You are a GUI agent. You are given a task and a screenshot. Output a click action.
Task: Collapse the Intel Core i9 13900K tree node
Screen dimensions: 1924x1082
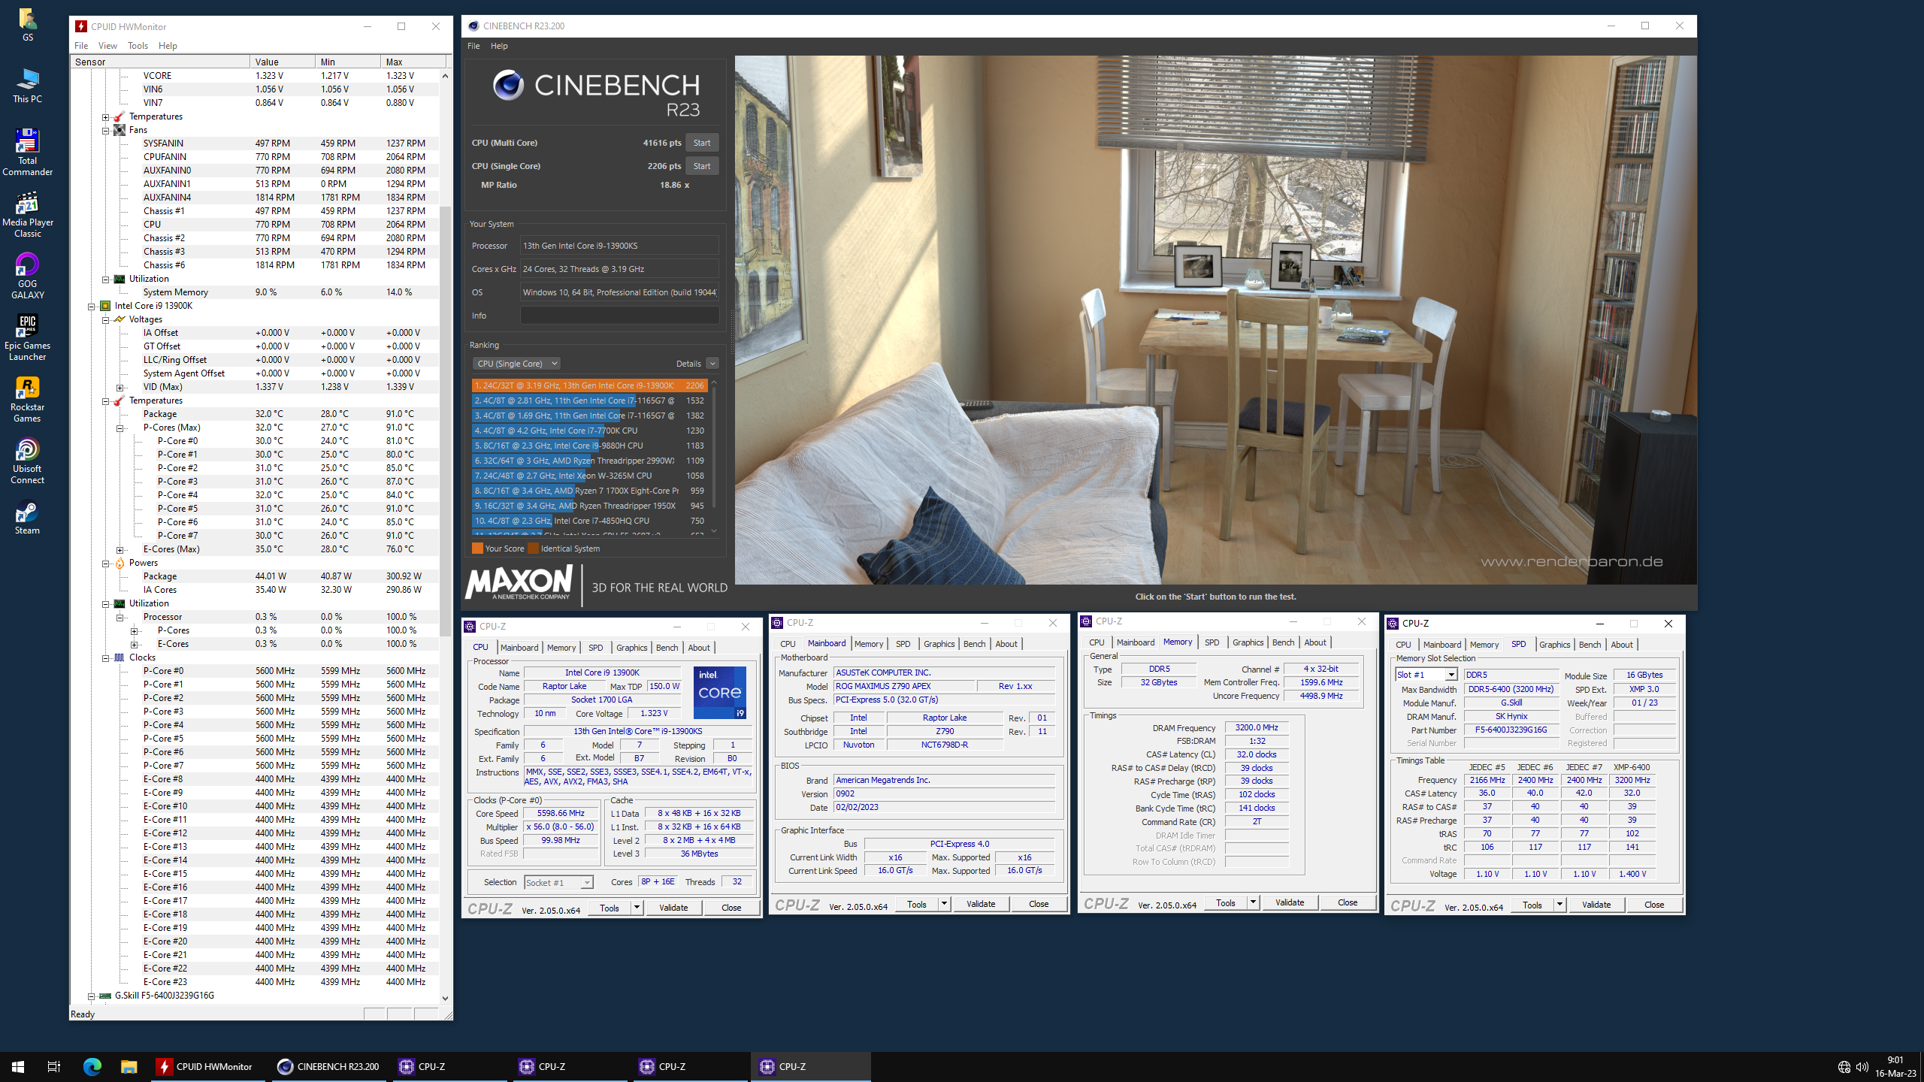click(x=92, y=306)
